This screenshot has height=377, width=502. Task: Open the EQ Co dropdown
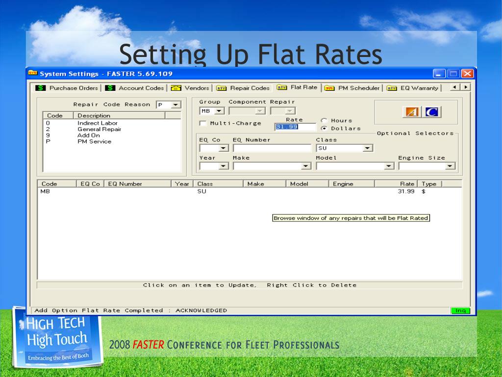click(x=223, y=148)
